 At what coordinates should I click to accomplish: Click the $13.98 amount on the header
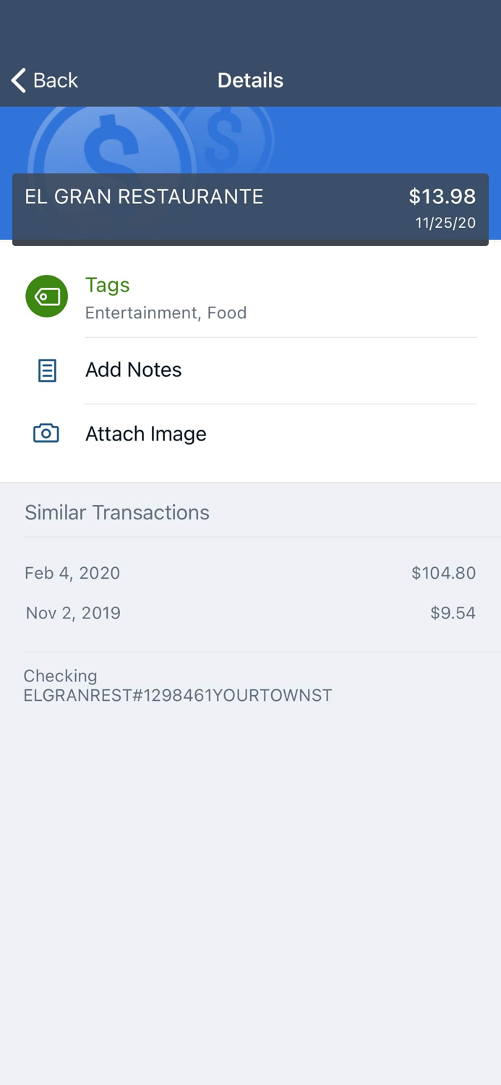[442, 196]
